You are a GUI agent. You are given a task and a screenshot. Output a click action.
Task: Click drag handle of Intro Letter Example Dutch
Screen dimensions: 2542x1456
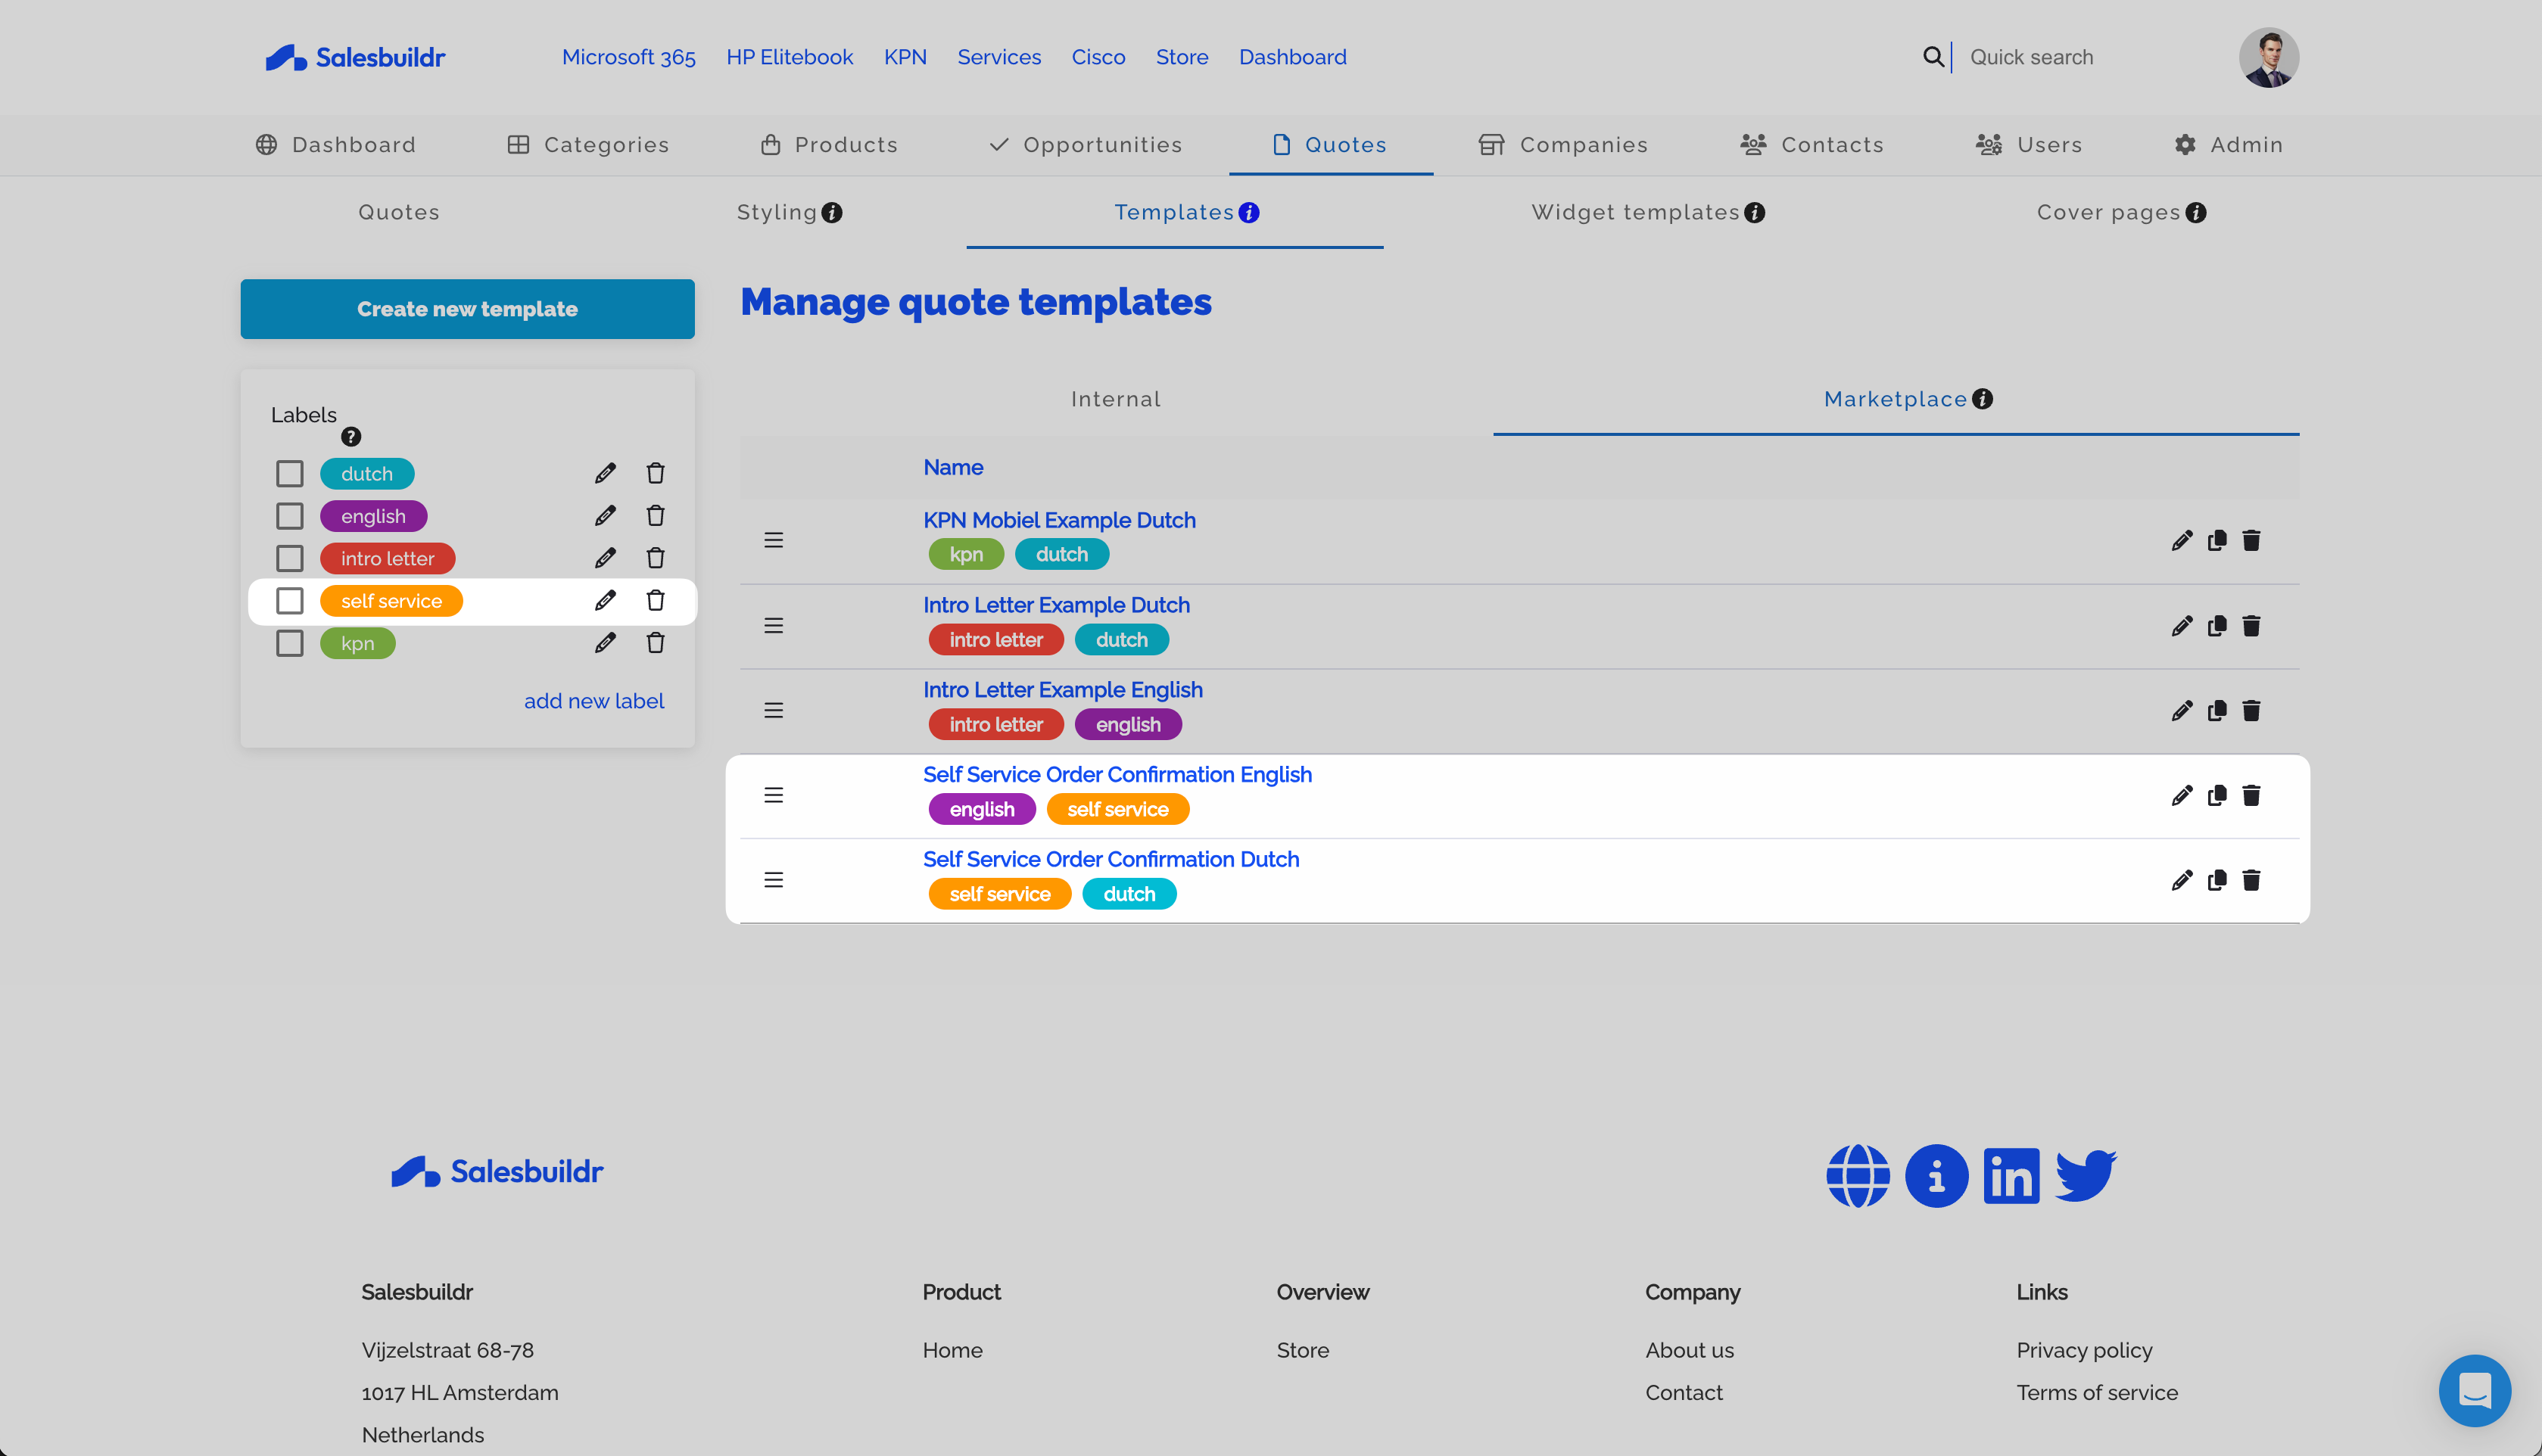click(x=773, y=626)
